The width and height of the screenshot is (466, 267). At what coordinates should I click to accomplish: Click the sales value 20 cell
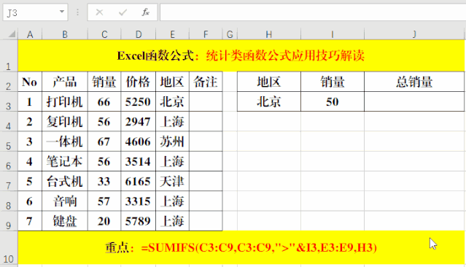[x=104, y=221]
